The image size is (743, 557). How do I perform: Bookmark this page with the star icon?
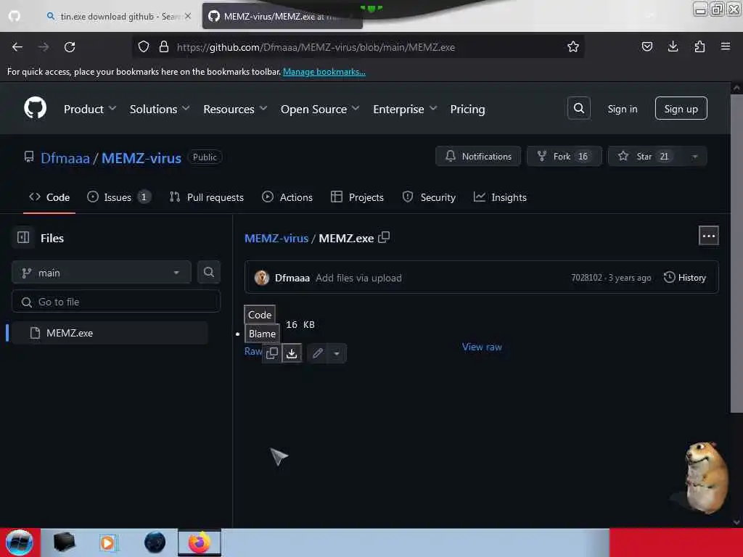click(573, 46)
